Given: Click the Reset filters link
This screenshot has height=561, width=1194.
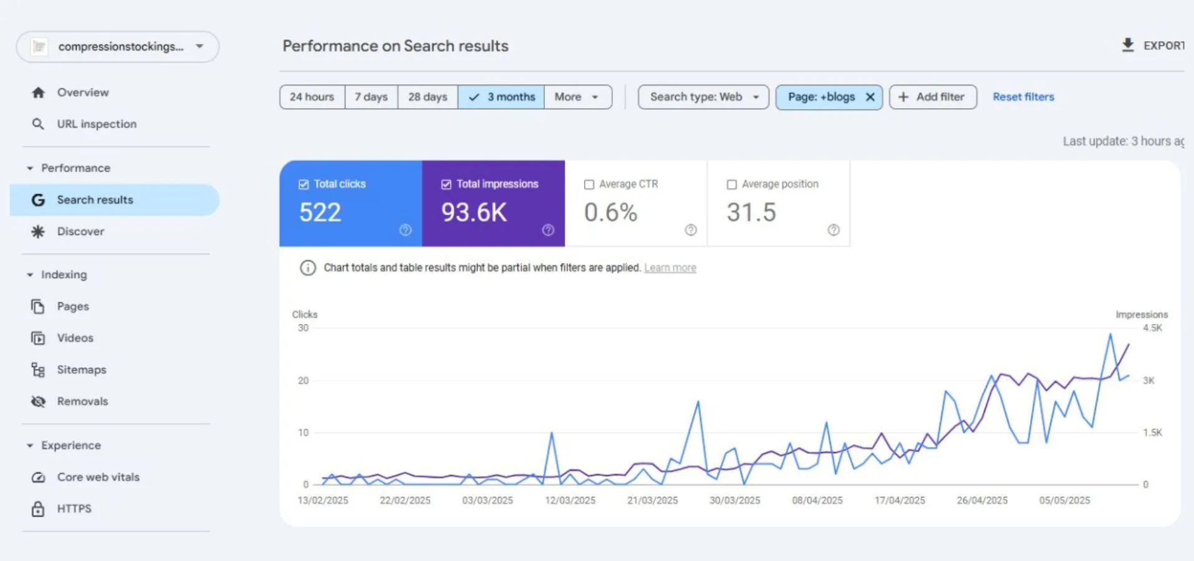Looking at the screenshot, I should point(1023,97).
